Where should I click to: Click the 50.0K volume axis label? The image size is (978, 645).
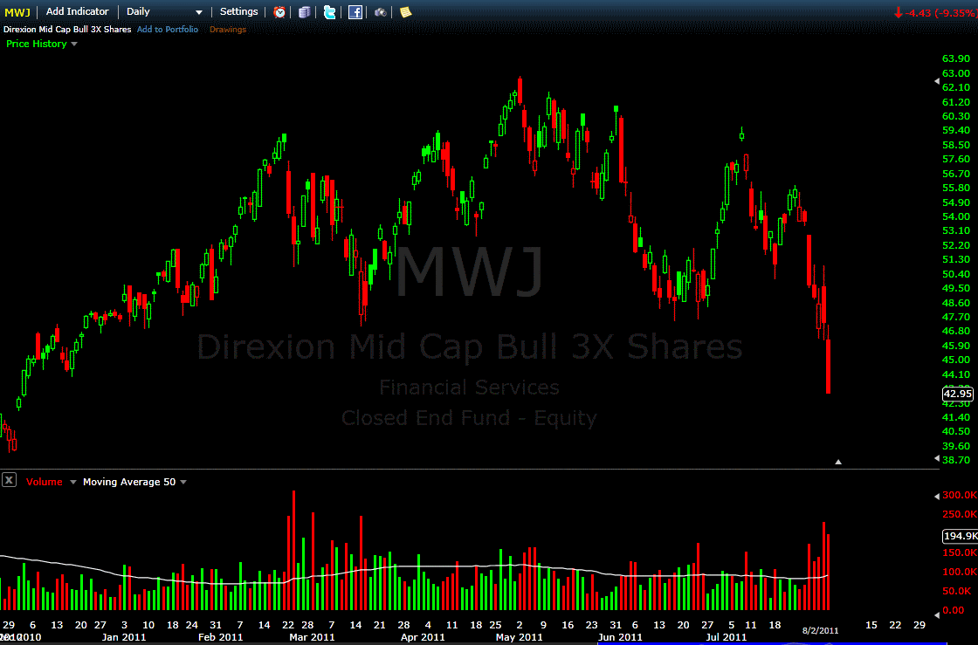(957, 591)
